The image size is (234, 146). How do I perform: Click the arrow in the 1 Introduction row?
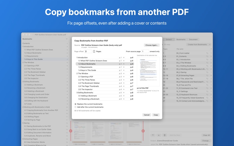[124, 58]
